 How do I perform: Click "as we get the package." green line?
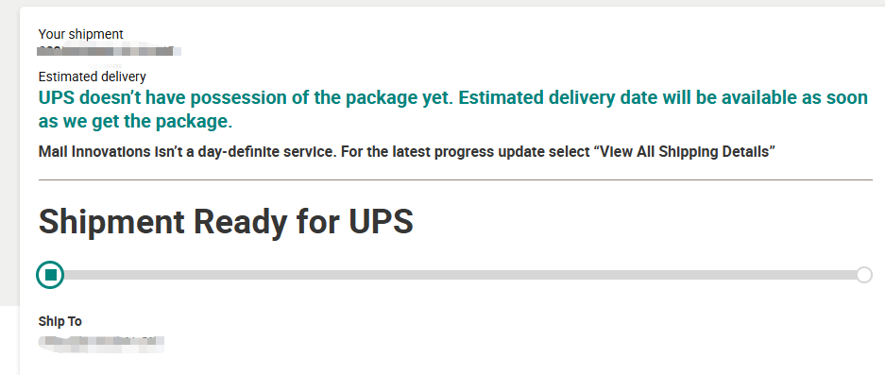[135, 121]
